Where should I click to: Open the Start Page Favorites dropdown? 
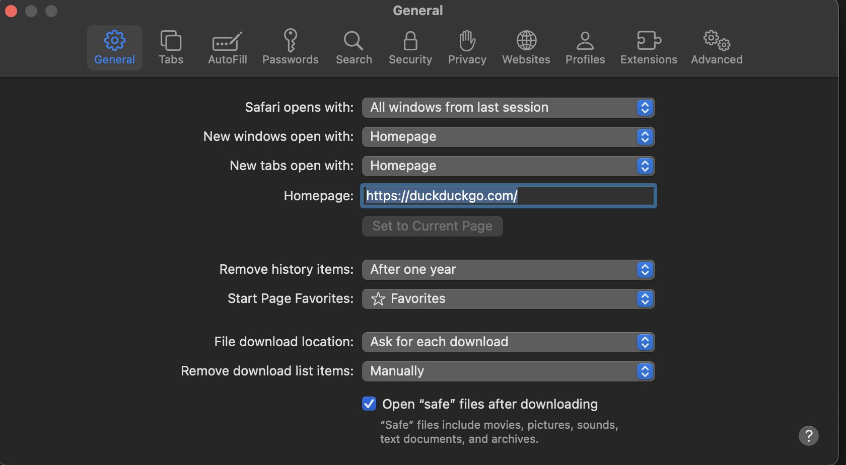508,299
